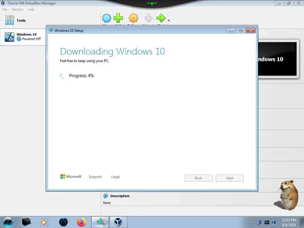
Task: Click the network monitor tray icon
Action: [267, 222]
